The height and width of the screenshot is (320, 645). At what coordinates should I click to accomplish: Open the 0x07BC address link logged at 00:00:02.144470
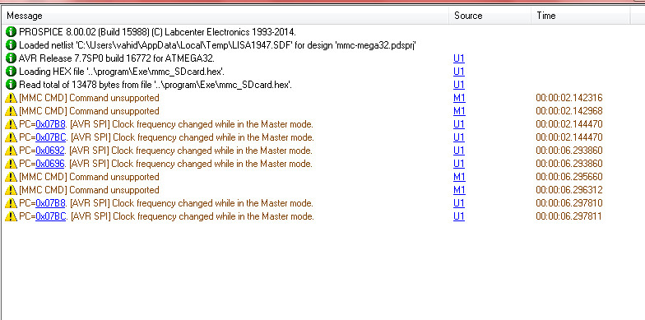pyautogui.click(x=51, y=137)
